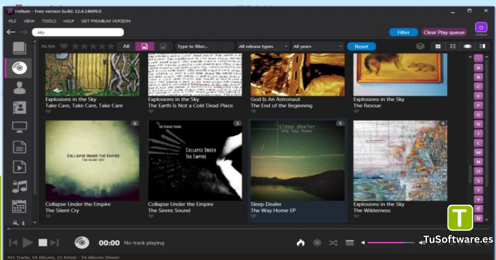Viewport: 496px width, 260px height.
Task: Click the blue Filter button
Action: click(x=404, y=32)
